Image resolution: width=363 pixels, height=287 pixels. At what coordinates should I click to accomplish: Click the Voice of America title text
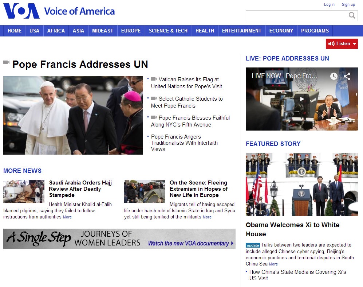point(79,11)
